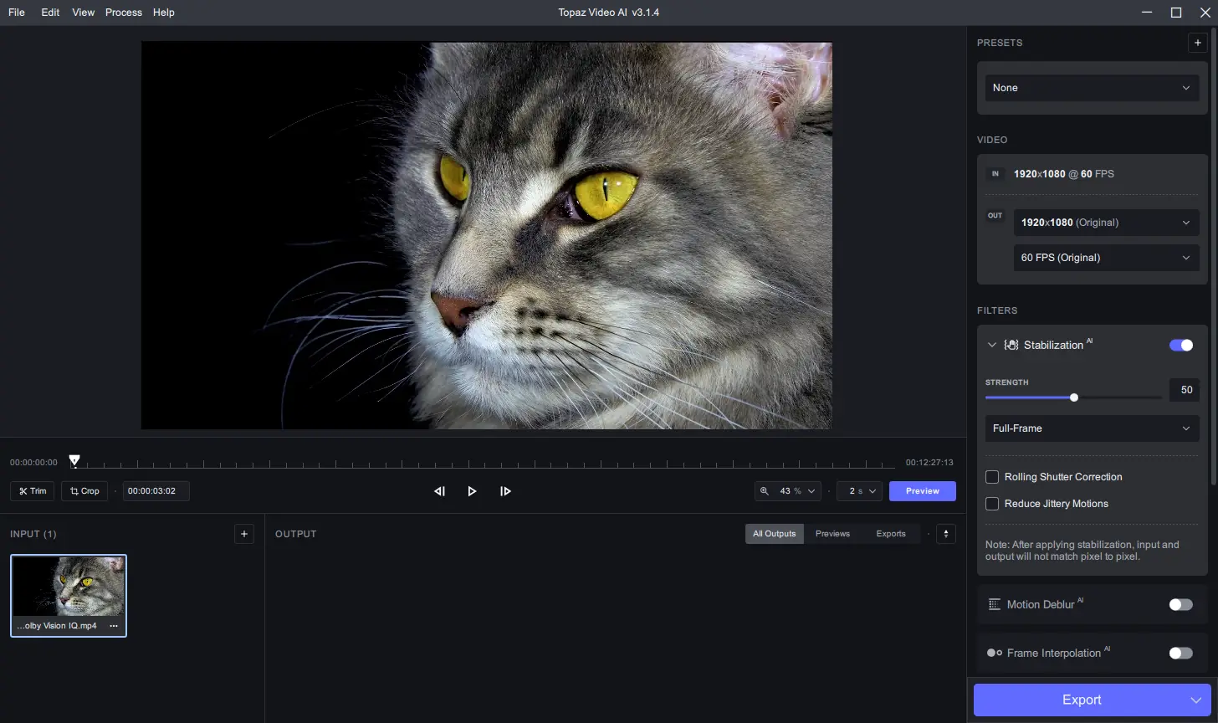
Task: Open the 60 FPS (Original) frame rate dropdown
Action: tap(1107, 258)
